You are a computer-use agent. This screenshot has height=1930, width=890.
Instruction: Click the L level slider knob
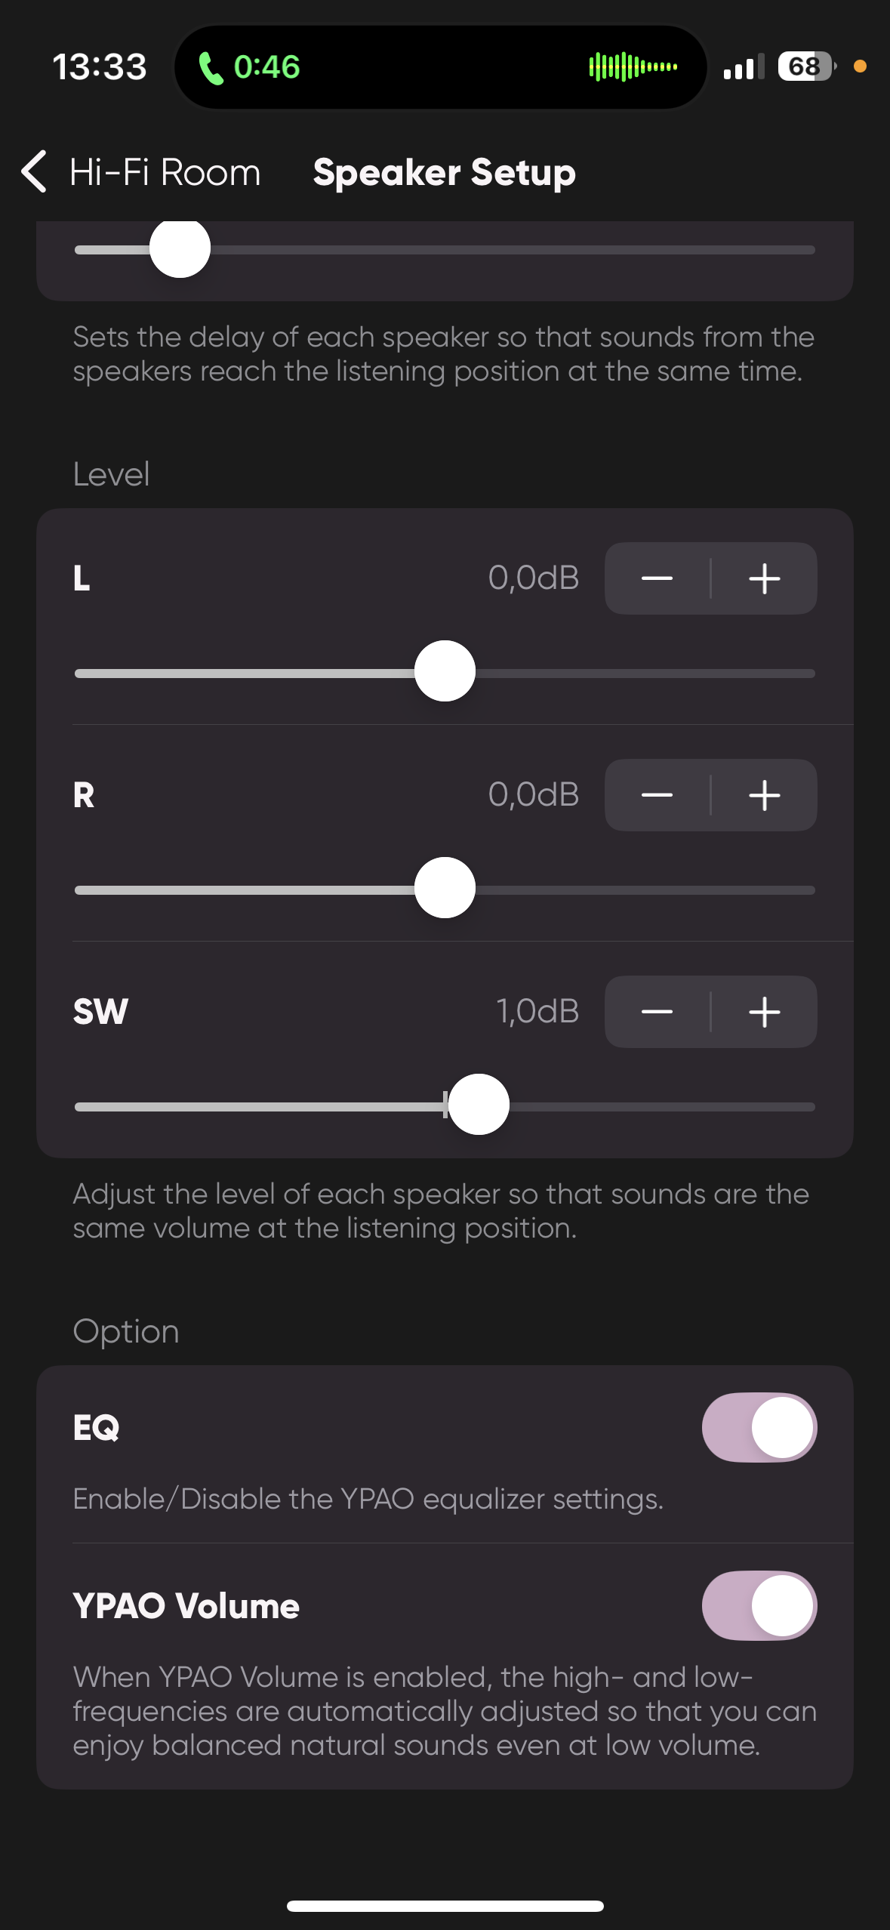pyautogui.click(x=445, y=671)
